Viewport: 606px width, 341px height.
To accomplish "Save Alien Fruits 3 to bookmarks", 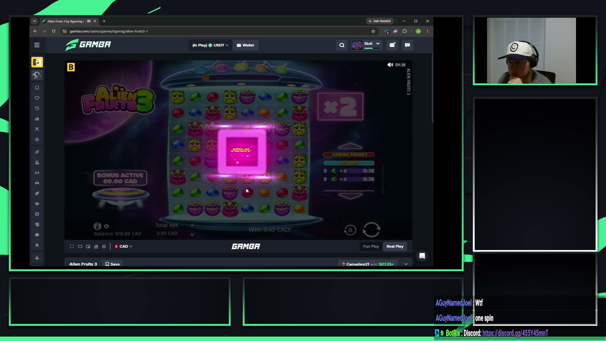I will [112, 264].
